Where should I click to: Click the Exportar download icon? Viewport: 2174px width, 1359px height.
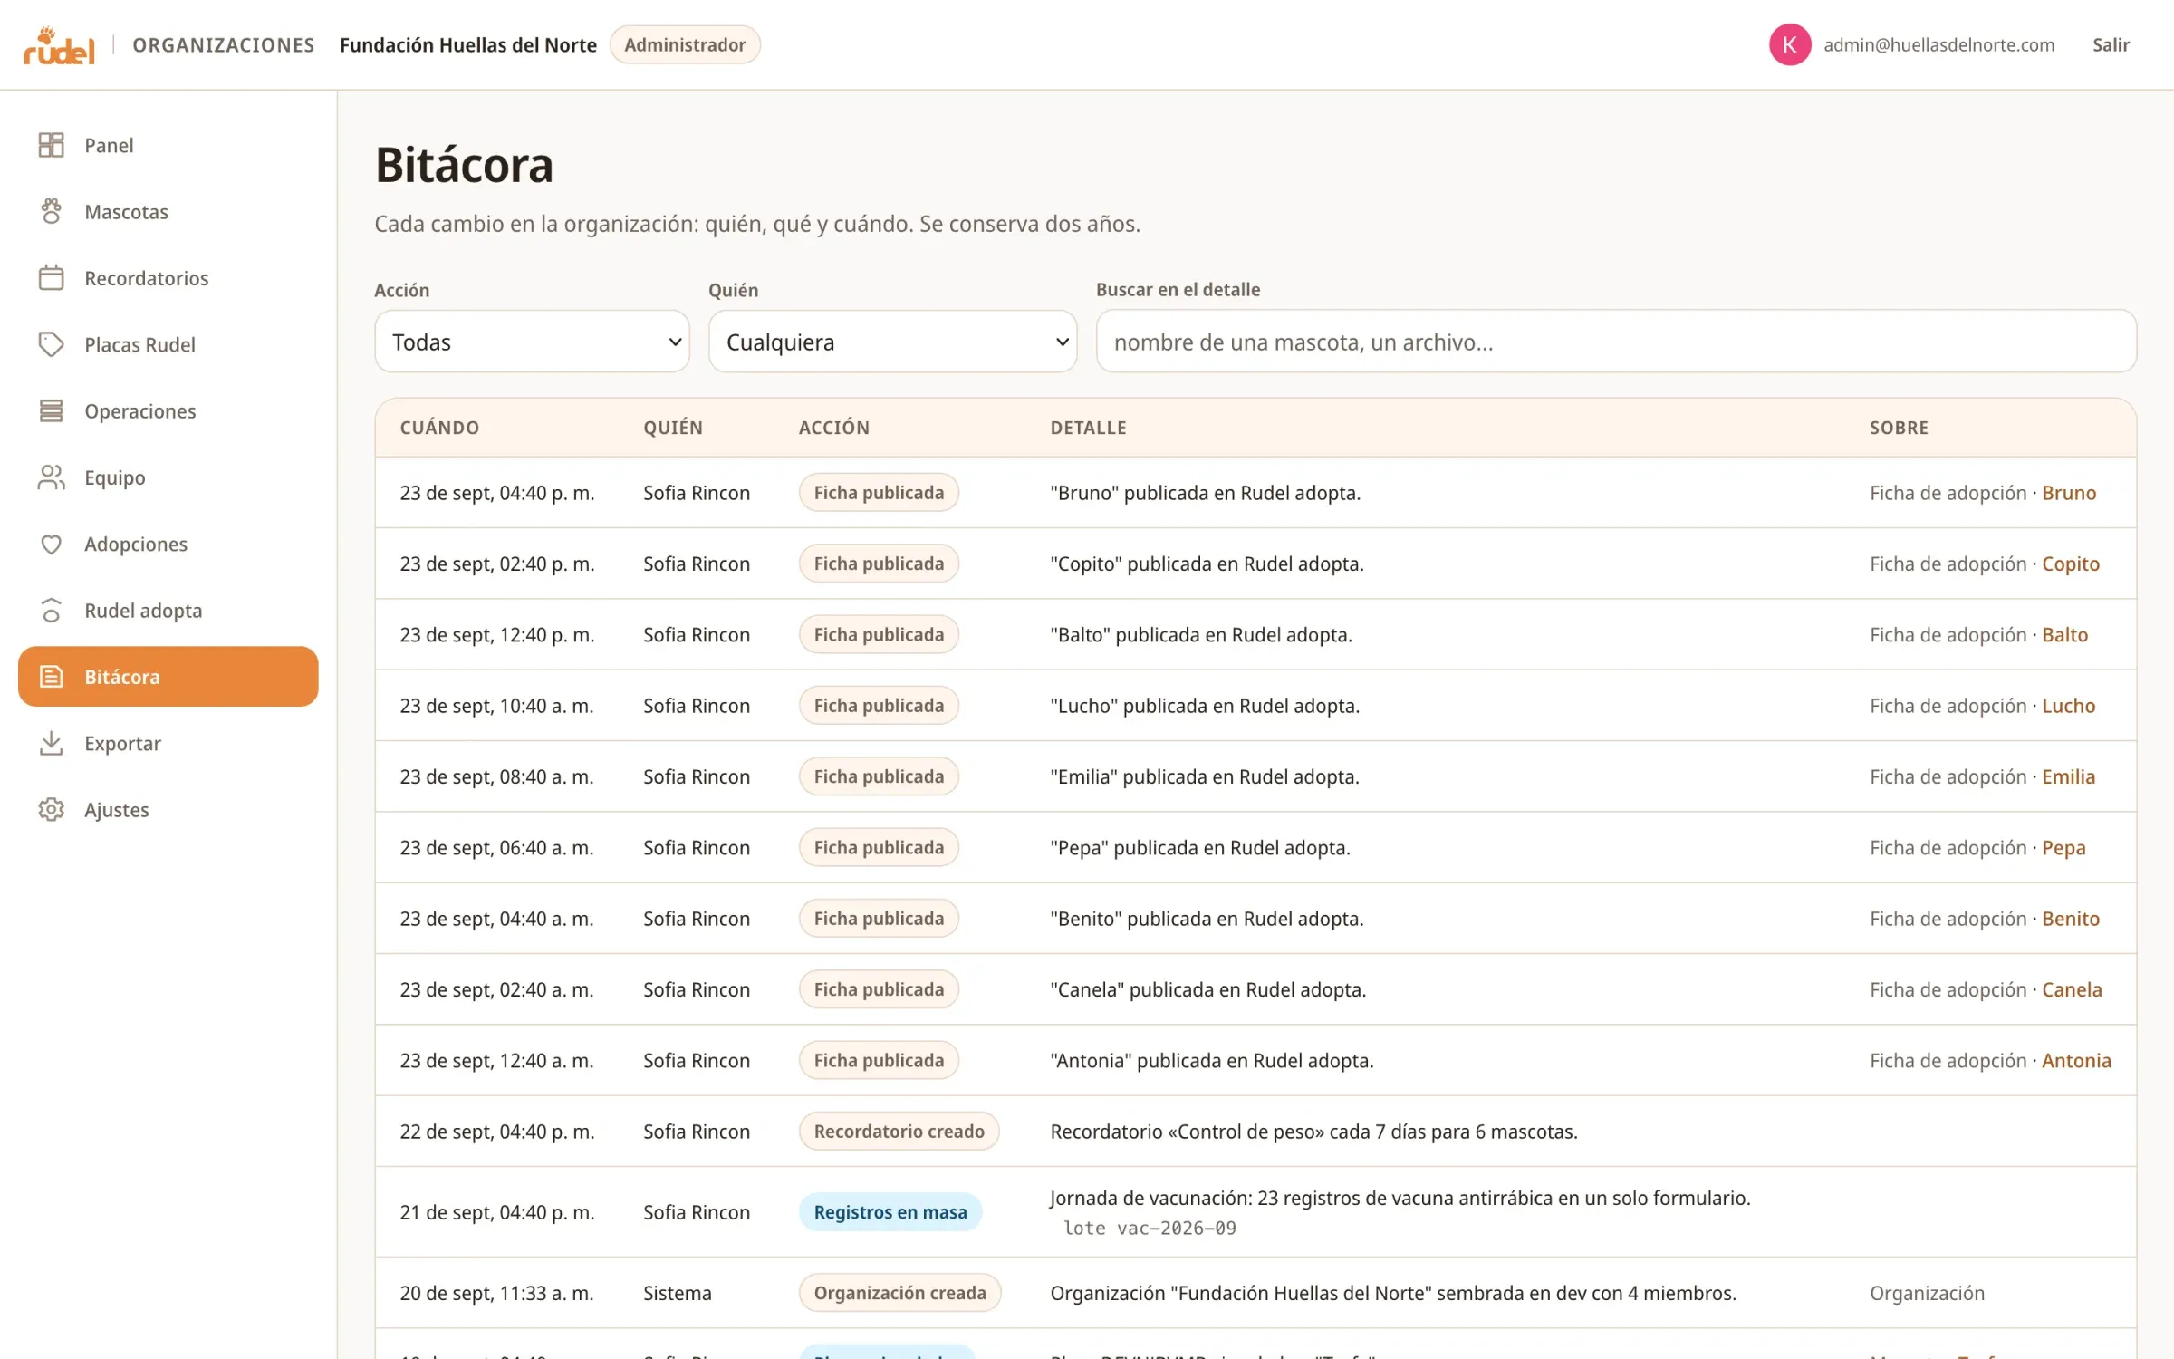coord(52,743)
